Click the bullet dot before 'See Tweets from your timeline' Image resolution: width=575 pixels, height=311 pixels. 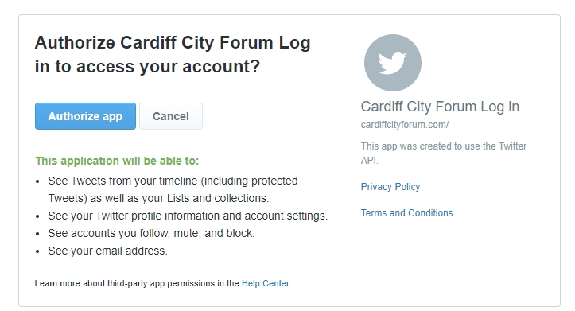pos(37,181)
